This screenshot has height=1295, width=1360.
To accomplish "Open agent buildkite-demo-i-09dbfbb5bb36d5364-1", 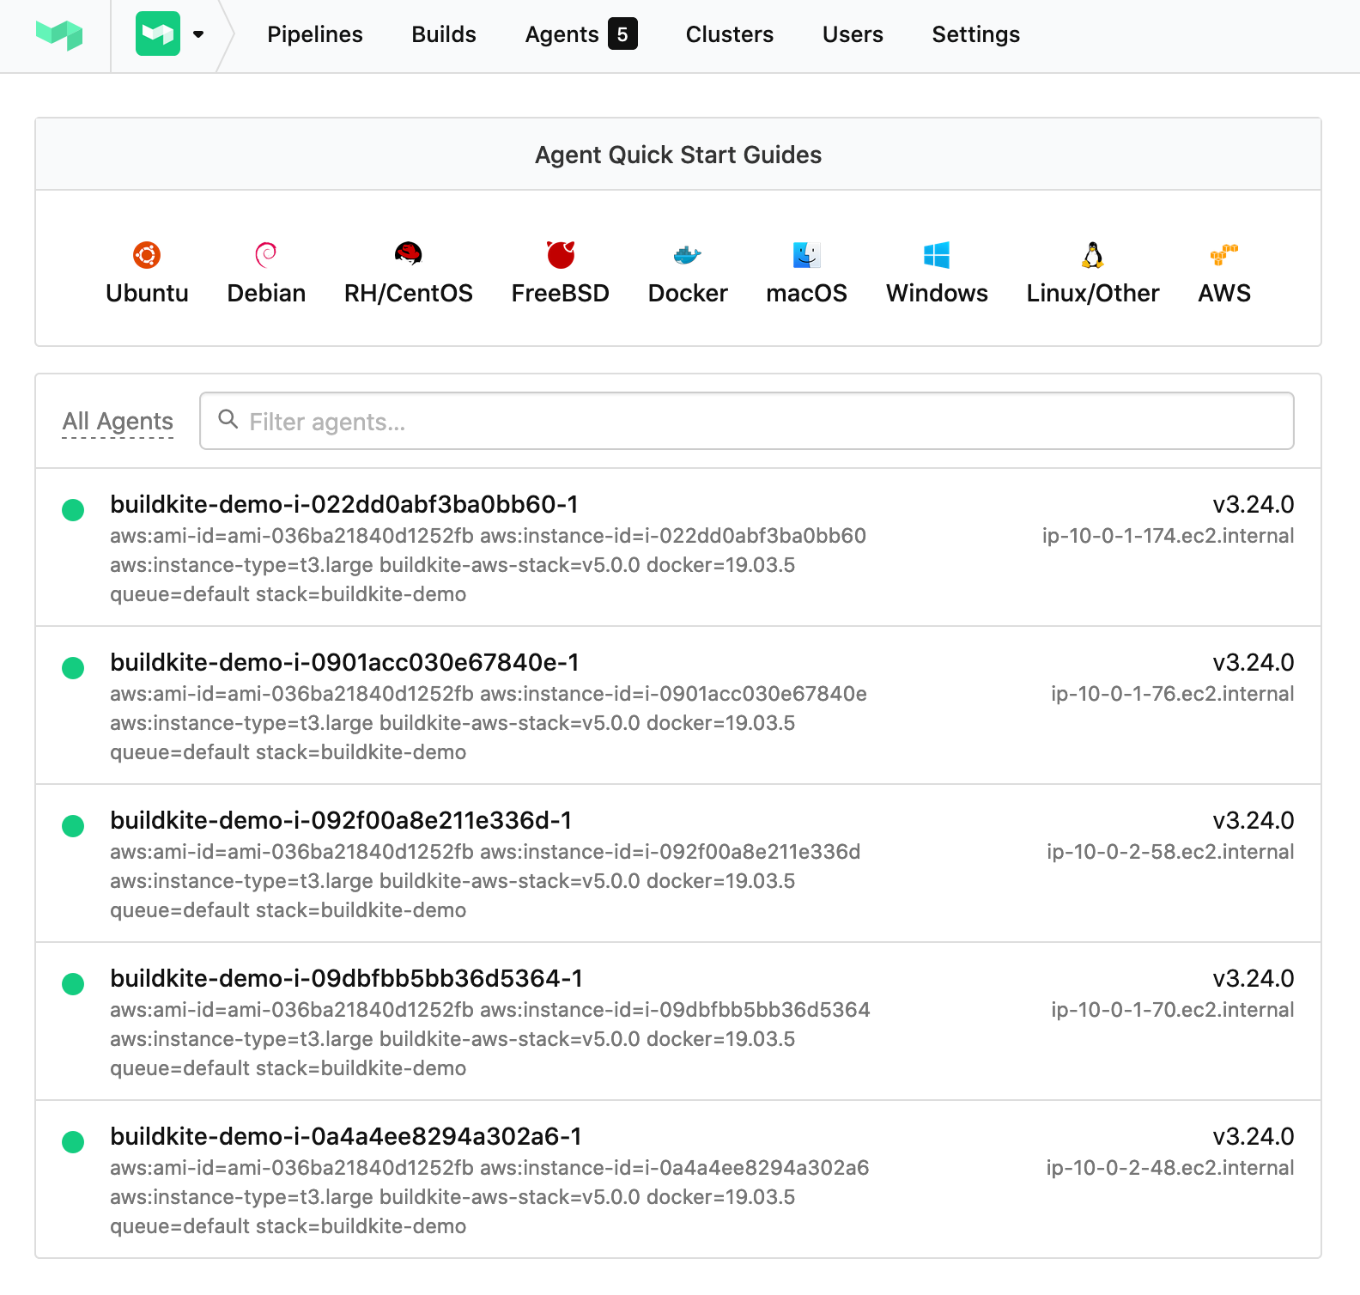I will pyautogui.click(x=346, y=978).
